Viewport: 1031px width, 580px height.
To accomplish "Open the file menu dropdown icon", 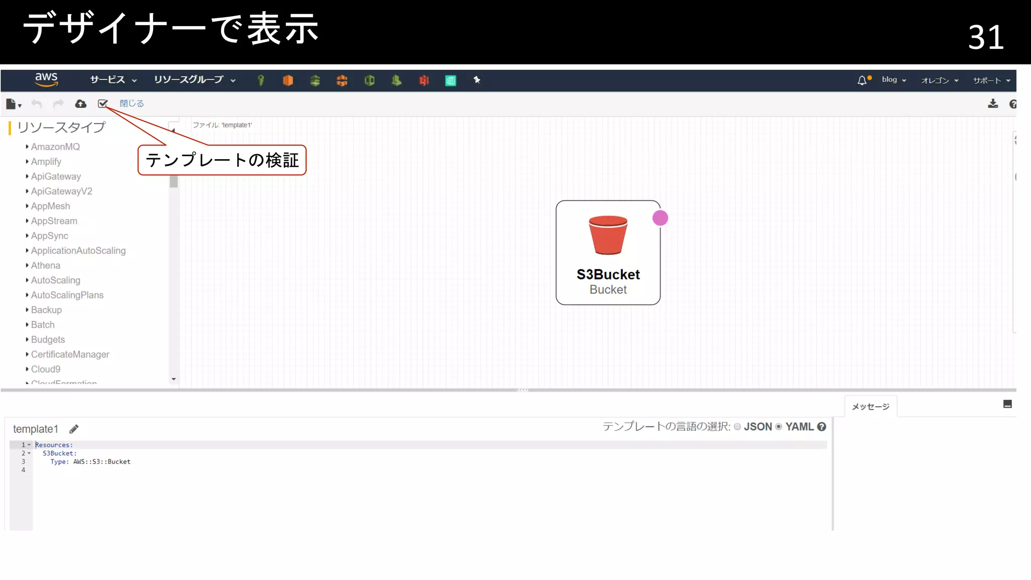I will pyautogui.click(x=14, y=104).
